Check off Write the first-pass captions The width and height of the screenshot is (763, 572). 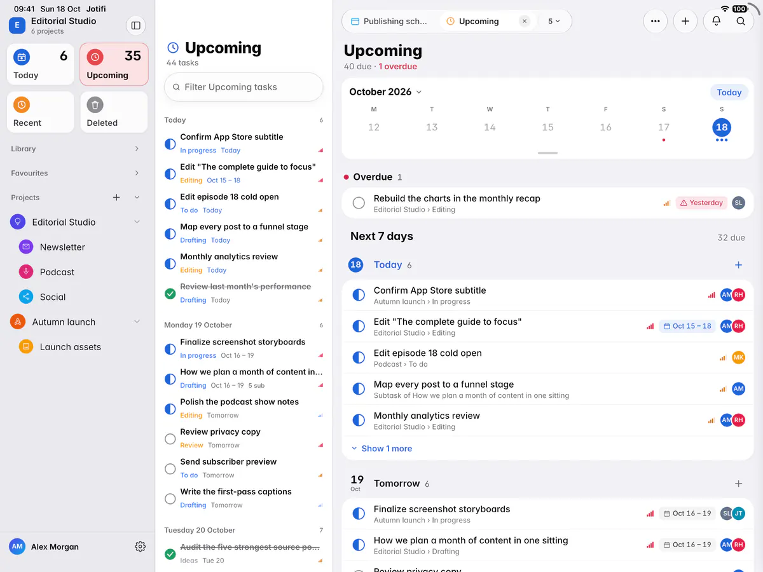[x=170, y=499]
